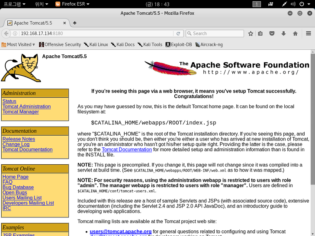
Task: Open Aircrack-ng bookmark
Action: tap(209, 45)
